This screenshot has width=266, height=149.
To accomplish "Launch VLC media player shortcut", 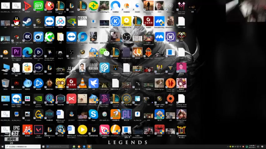I will pyautogui.click(x=82, y=83).
